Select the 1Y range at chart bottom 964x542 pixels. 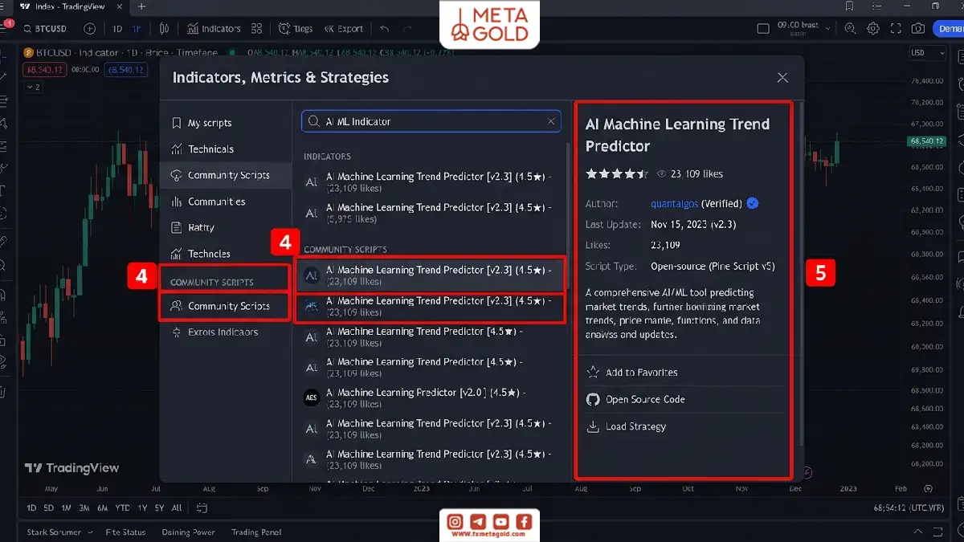(142, 508)
